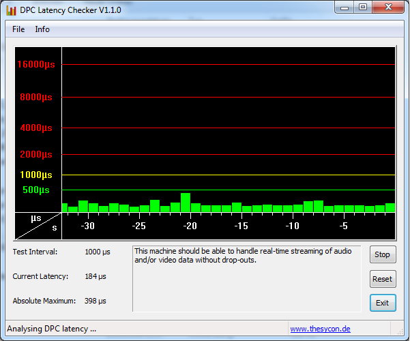Click the Absolute Maximum label
Image resolution: width=410 pixels, height=341 pixels.
point(44,301)
